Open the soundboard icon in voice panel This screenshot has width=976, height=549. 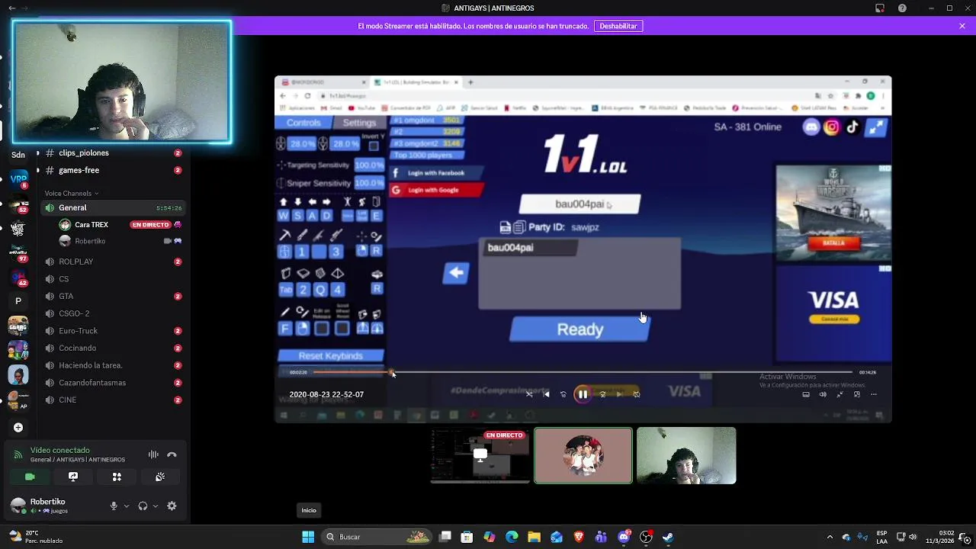[160, 477]
